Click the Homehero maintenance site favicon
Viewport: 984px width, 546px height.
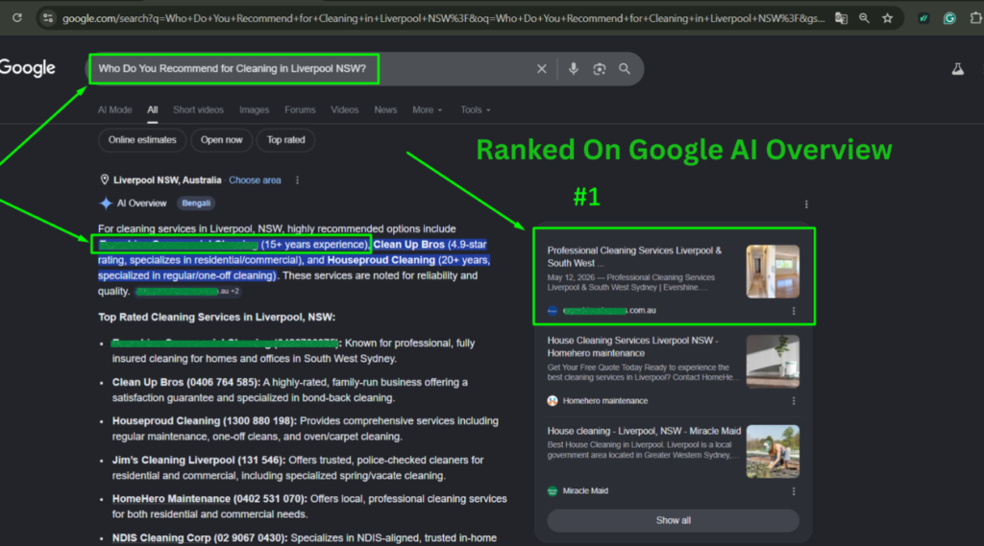[x=553, y=400]
